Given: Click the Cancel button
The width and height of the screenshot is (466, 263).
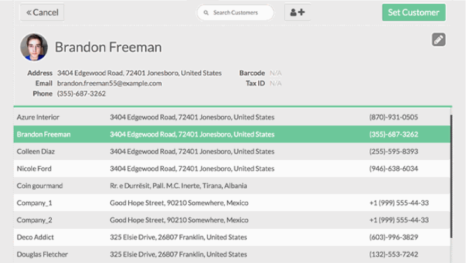Looking at the screenshot, I should tap(42, 12).
